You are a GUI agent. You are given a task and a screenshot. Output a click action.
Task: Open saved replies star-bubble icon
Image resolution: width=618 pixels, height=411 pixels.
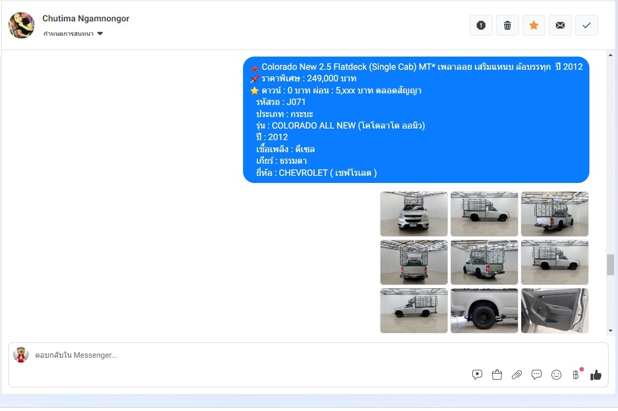(477, 375)
